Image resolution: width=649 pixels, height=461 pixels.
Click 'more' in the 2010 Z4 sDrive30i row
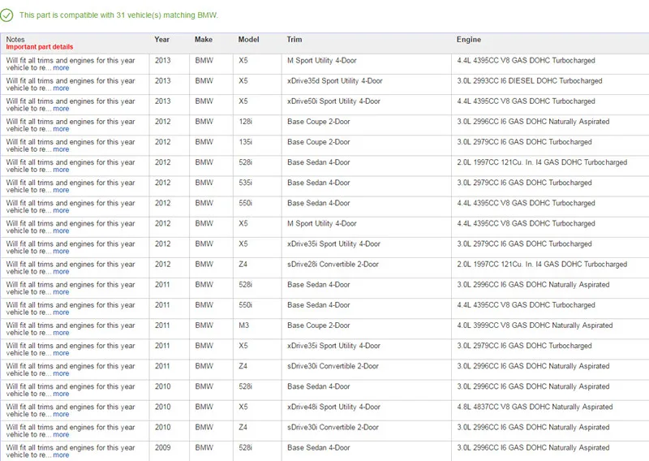[61, 434]
